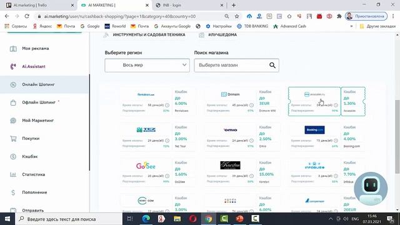
Task: Open the Advanced Cash bookmark
Action: (289, 26)
